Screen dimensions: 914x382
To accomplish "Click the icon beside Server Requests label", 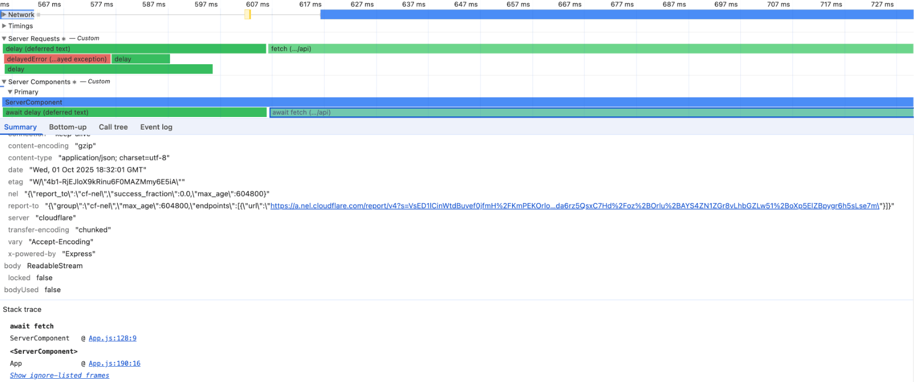I will point(64,39).
